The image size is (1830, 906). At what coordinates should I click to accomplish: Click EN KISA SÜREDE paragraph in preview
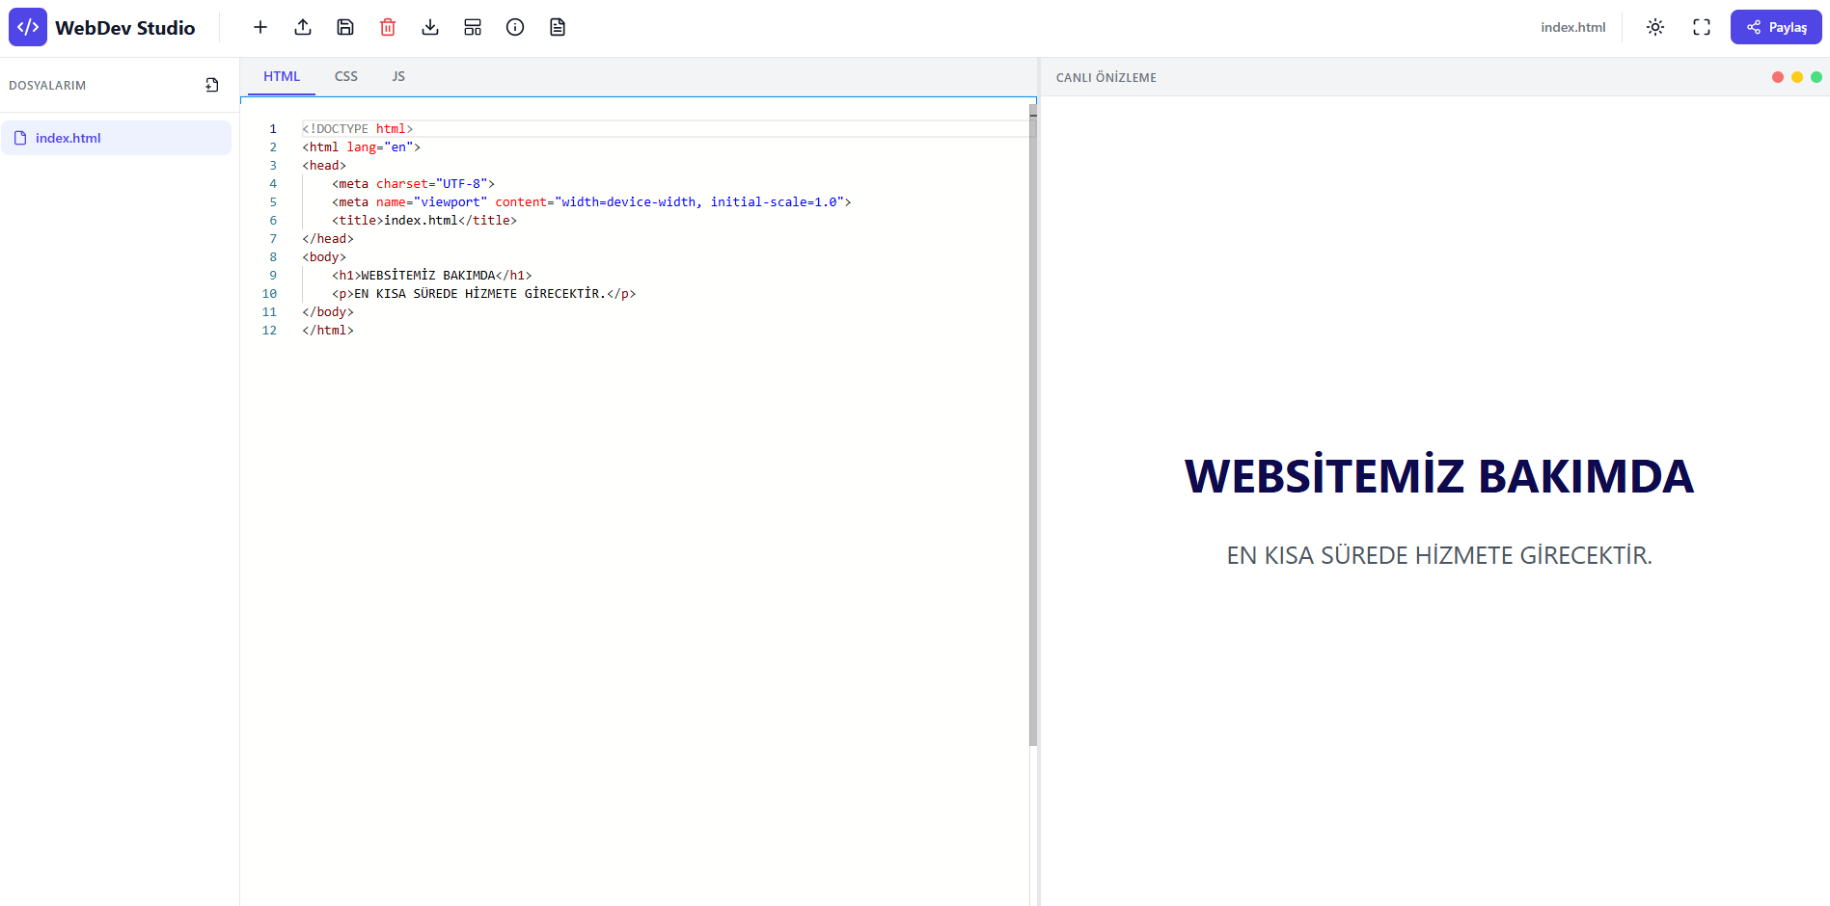tap(1439, 555)
